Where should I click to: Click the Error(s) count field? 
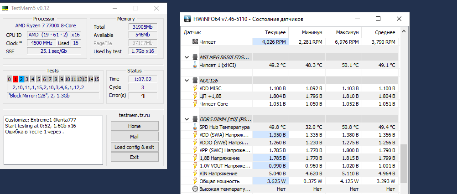143,95
